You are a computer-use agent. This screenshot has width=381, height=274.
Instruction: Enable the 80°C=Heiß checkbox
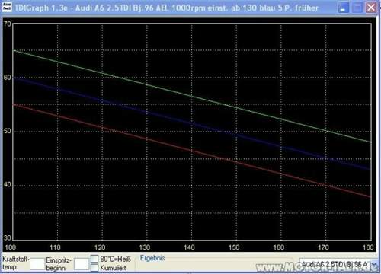coord(94,259)
